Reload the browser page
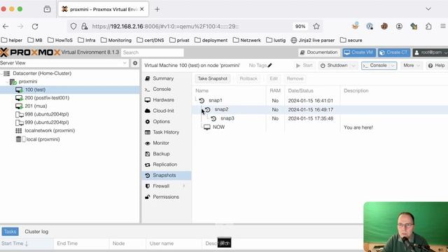This screenshot has width=448, height=252. tap(35, 27)
